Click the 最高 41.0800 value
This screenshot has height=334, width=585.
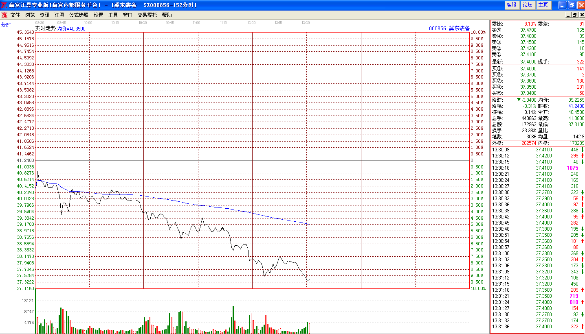[576, 118]
